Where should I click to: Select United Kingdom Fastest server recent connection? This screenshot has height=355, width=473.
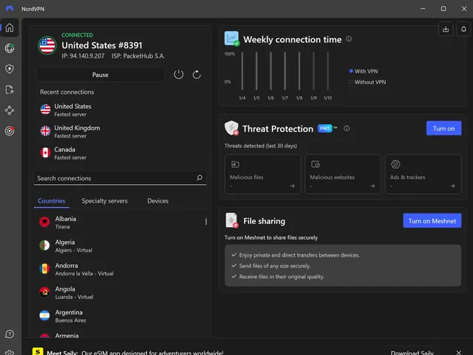click(120, 132)
